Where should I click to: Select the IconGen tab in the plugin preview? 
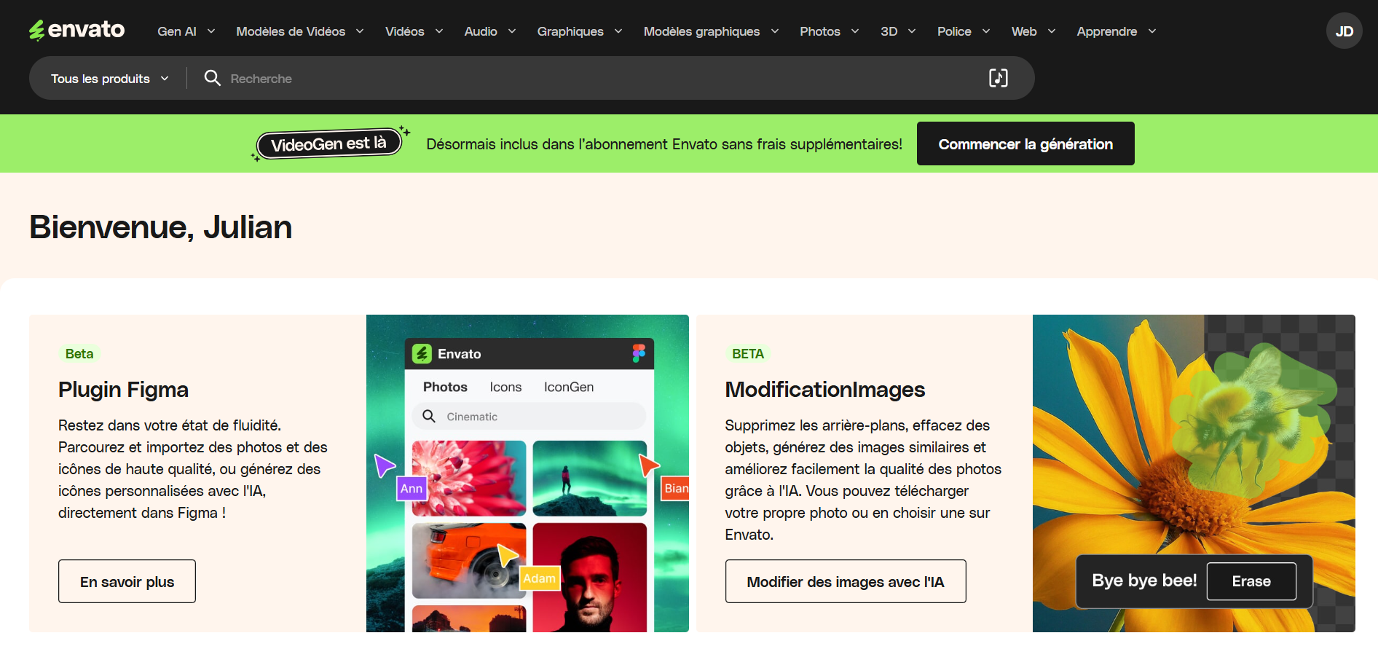pyautogui.click(x=568, y=387)
